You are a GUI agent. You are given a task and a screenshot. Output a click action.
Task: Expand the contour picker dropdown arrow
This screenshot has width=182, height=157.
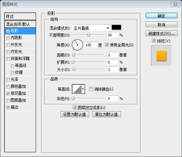coord(83,89)
